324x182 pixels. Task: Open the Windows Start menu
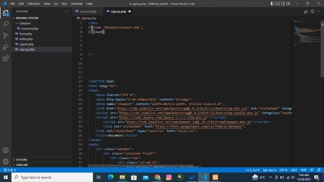pos(6,177)
